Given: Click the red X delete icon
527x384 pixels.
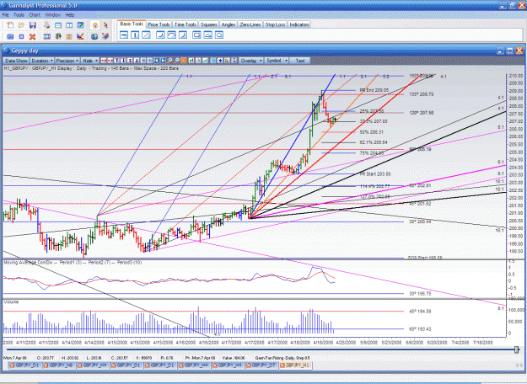Looking at the screenshot, I should pyautogui.click(x=32, y=36).
